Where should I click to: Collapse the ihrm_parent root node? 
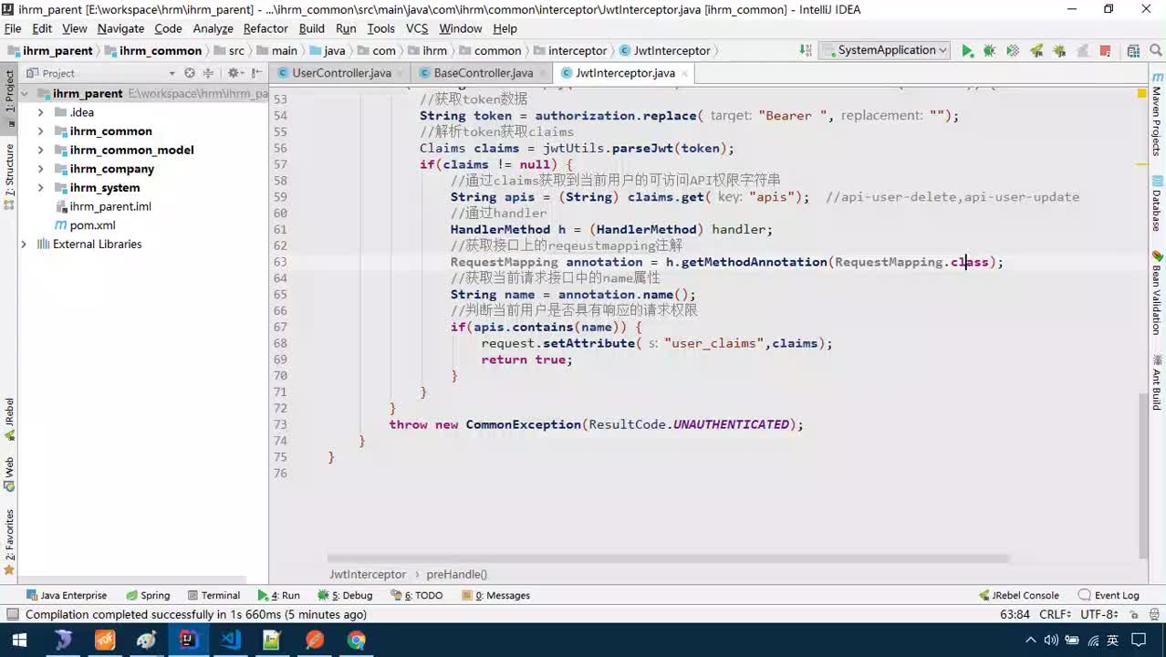point(25,94)
